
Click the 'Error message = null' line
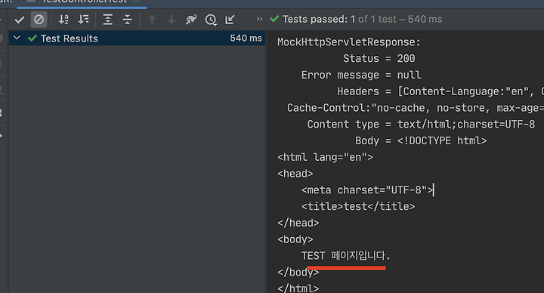click(361, 75)
